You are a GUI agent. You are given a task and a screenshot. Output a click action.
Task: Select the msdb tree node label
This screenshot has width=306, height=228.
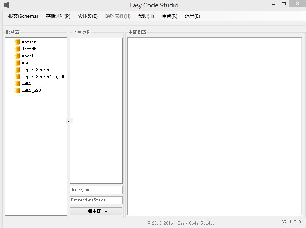(x=27, y=62)
